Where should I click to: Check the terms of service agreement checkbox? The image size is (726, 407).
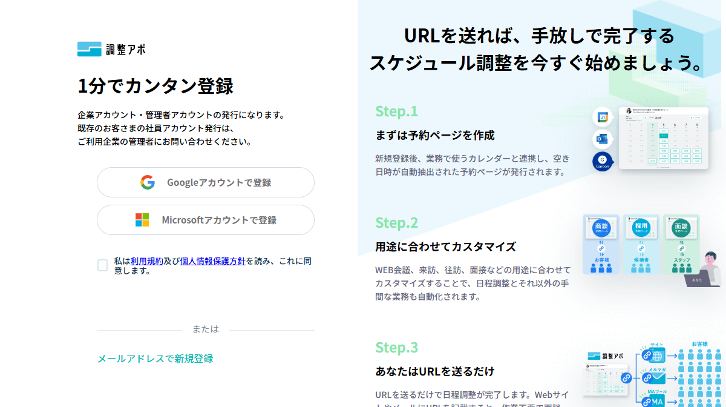[102, 265]
